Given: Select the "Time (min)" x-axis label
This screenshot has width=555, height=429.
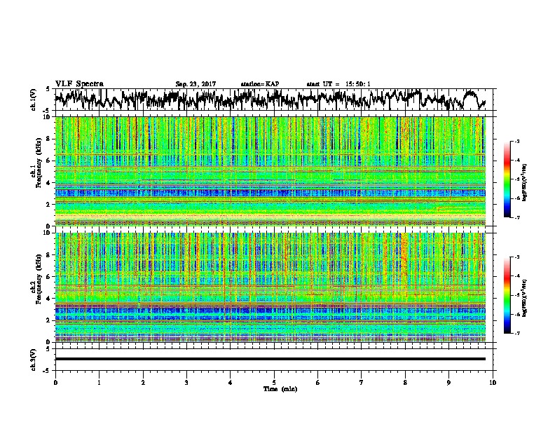Looking at the screenshot, I should click(x=280, y=389).
